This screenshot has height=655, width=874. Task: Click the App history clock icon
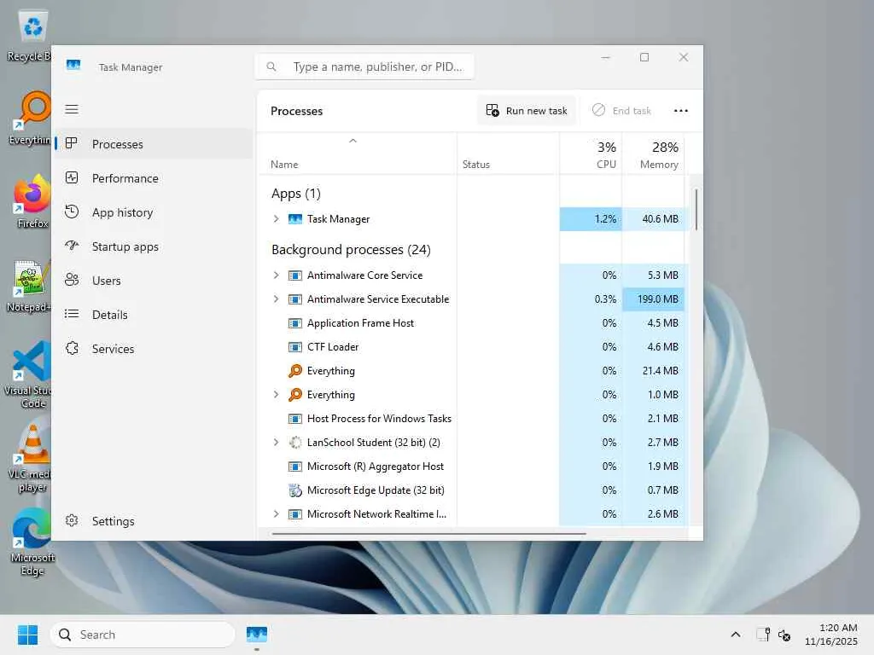[x=72, y=212]
